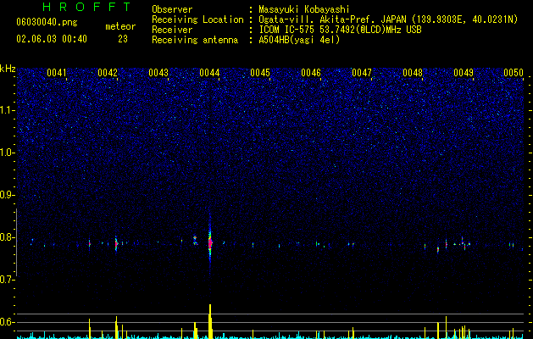Screen dimensions: 533x339
Task: Click the 0050 time marker
Action: [514, 73]
